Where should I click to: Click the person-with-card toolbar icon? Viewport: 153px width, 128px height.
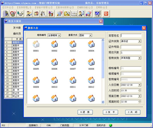coord(29,14)
